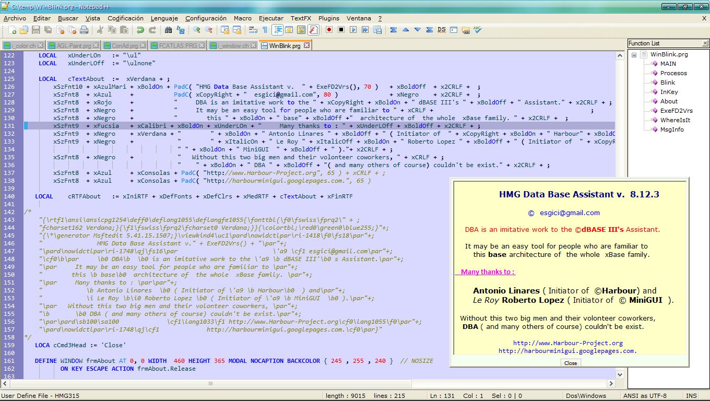Click the INS status bar indicator
Viewport: 710px width, 401px height.
coord(691,396)
